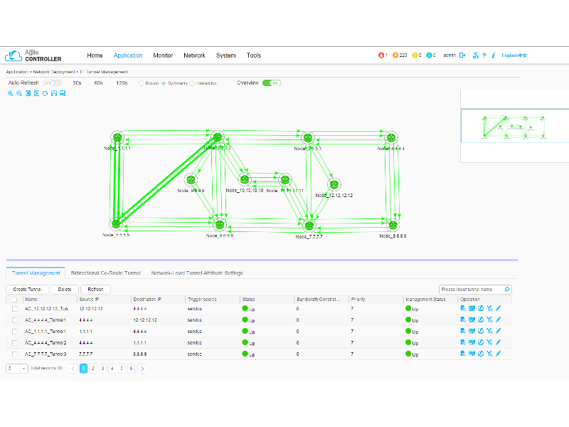This screenshot has width=569, height=427.
Task: Click the overview minimap thumbnail
Action: click(514, 126)
